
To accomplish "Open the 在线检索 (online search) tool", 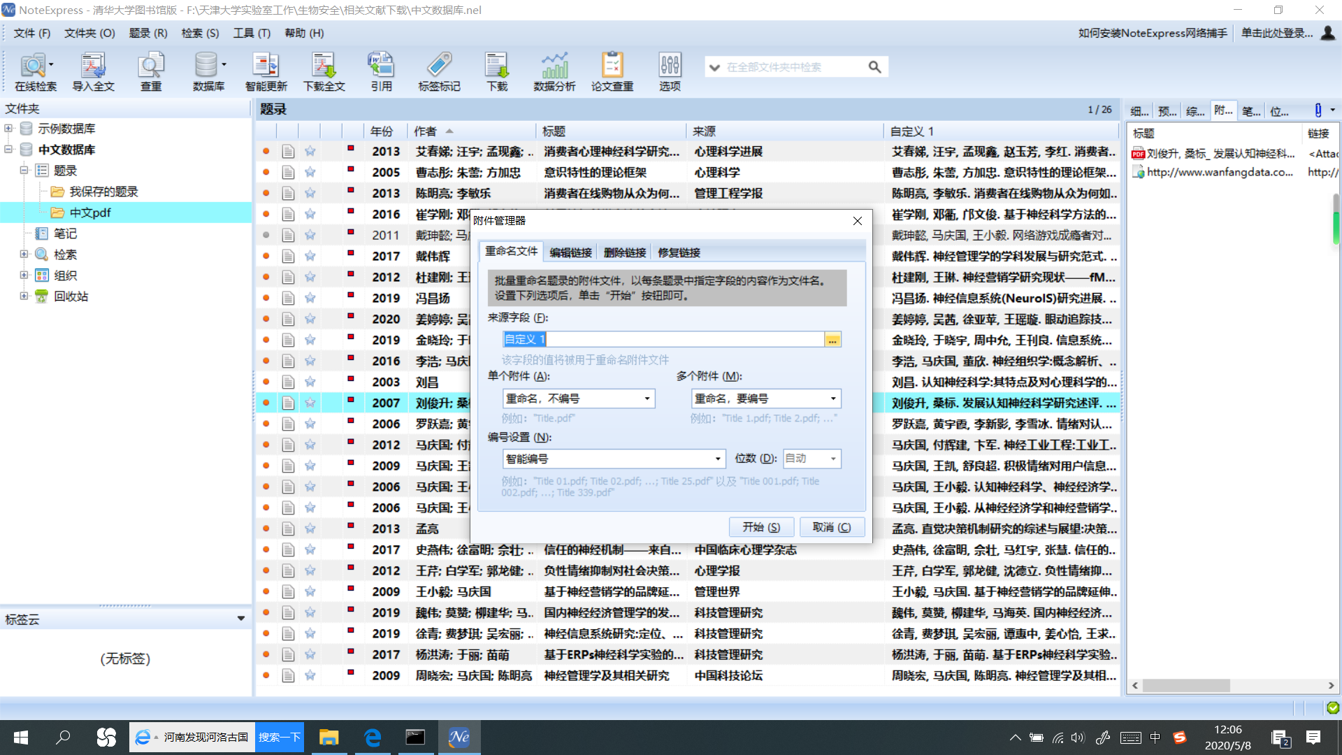I will (33, 70).
